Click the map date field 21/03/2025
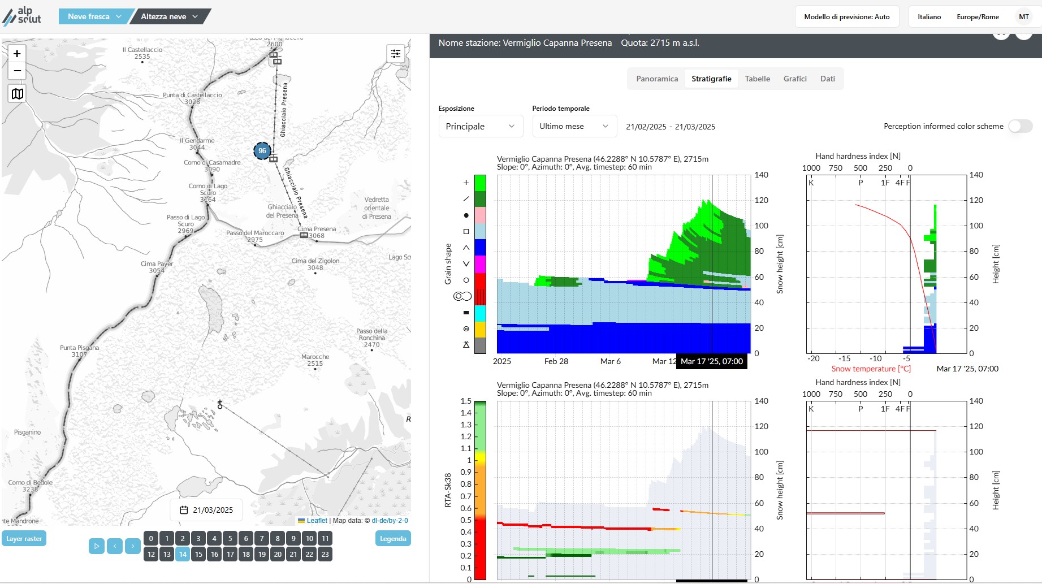This screenshot has height=584, width=1042. [206, 510]
